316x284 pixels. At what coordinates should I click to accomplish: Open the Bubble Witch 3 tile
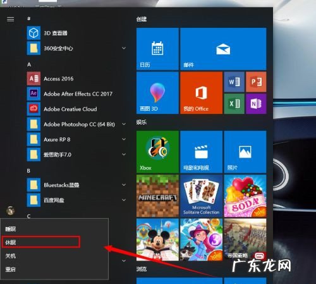(202, 240)
